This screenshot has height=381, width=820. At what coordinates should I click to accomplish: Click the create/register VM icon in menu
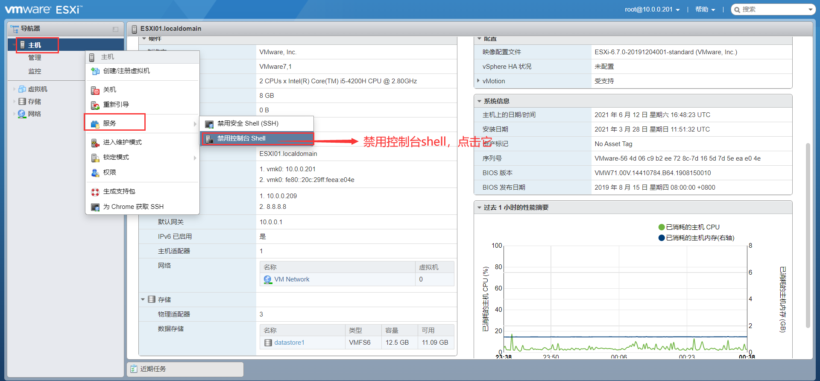point(95,71)
